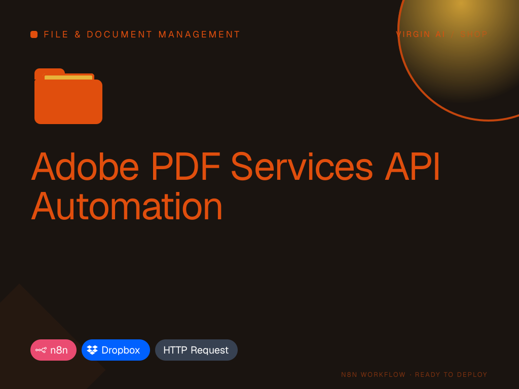Select the Dropbox tag pill
The image size is (519, 389).
coord(116,350)
